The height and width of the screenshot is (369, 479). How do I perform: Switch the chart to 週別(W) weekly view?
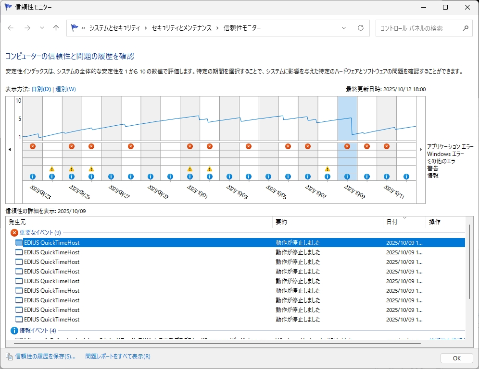65,89
